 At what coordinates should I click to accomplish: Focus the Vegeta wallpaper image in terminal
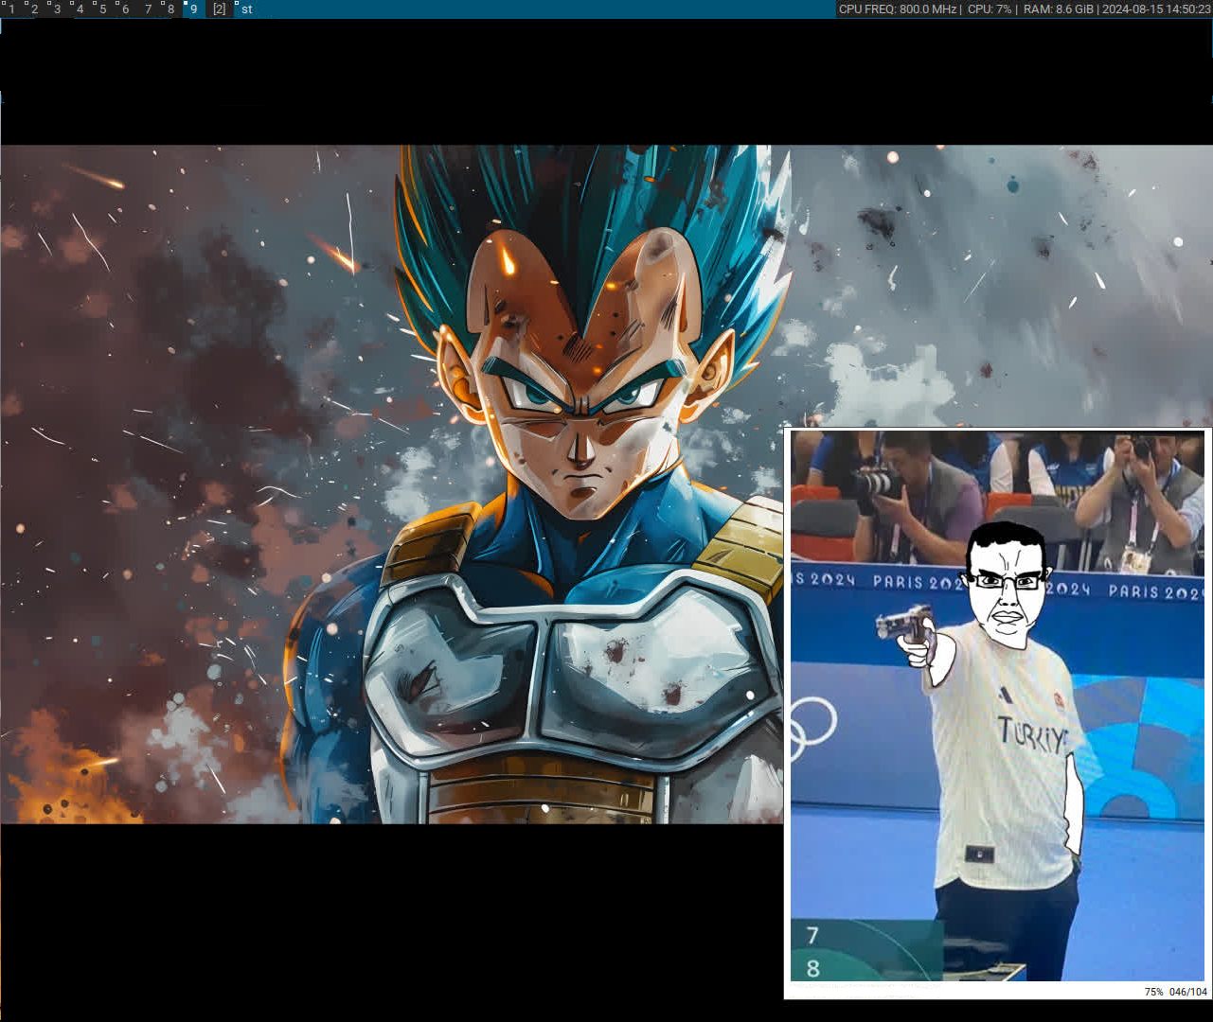coord(392,484)
